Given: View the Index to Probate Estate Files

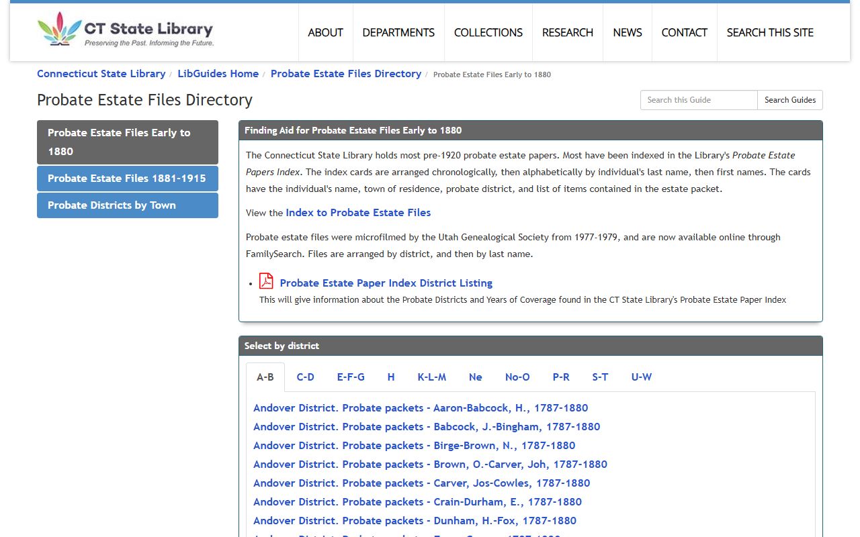Looking at the screenshot, I should tap(358, 213).
